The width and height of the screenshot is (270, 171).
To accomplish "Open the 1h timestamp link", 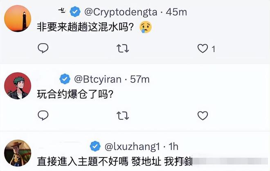I will [173, 145].
